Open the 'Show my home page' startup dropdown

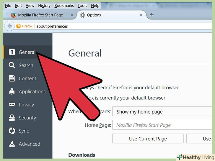[162, 111]
